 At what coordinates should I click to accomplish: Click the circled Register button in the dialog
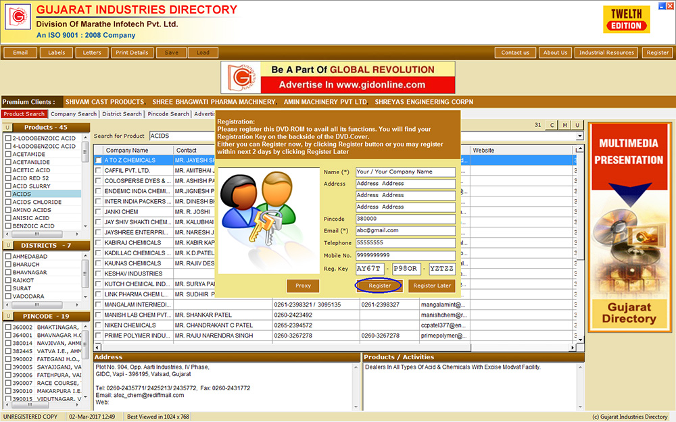click(379, 286)
